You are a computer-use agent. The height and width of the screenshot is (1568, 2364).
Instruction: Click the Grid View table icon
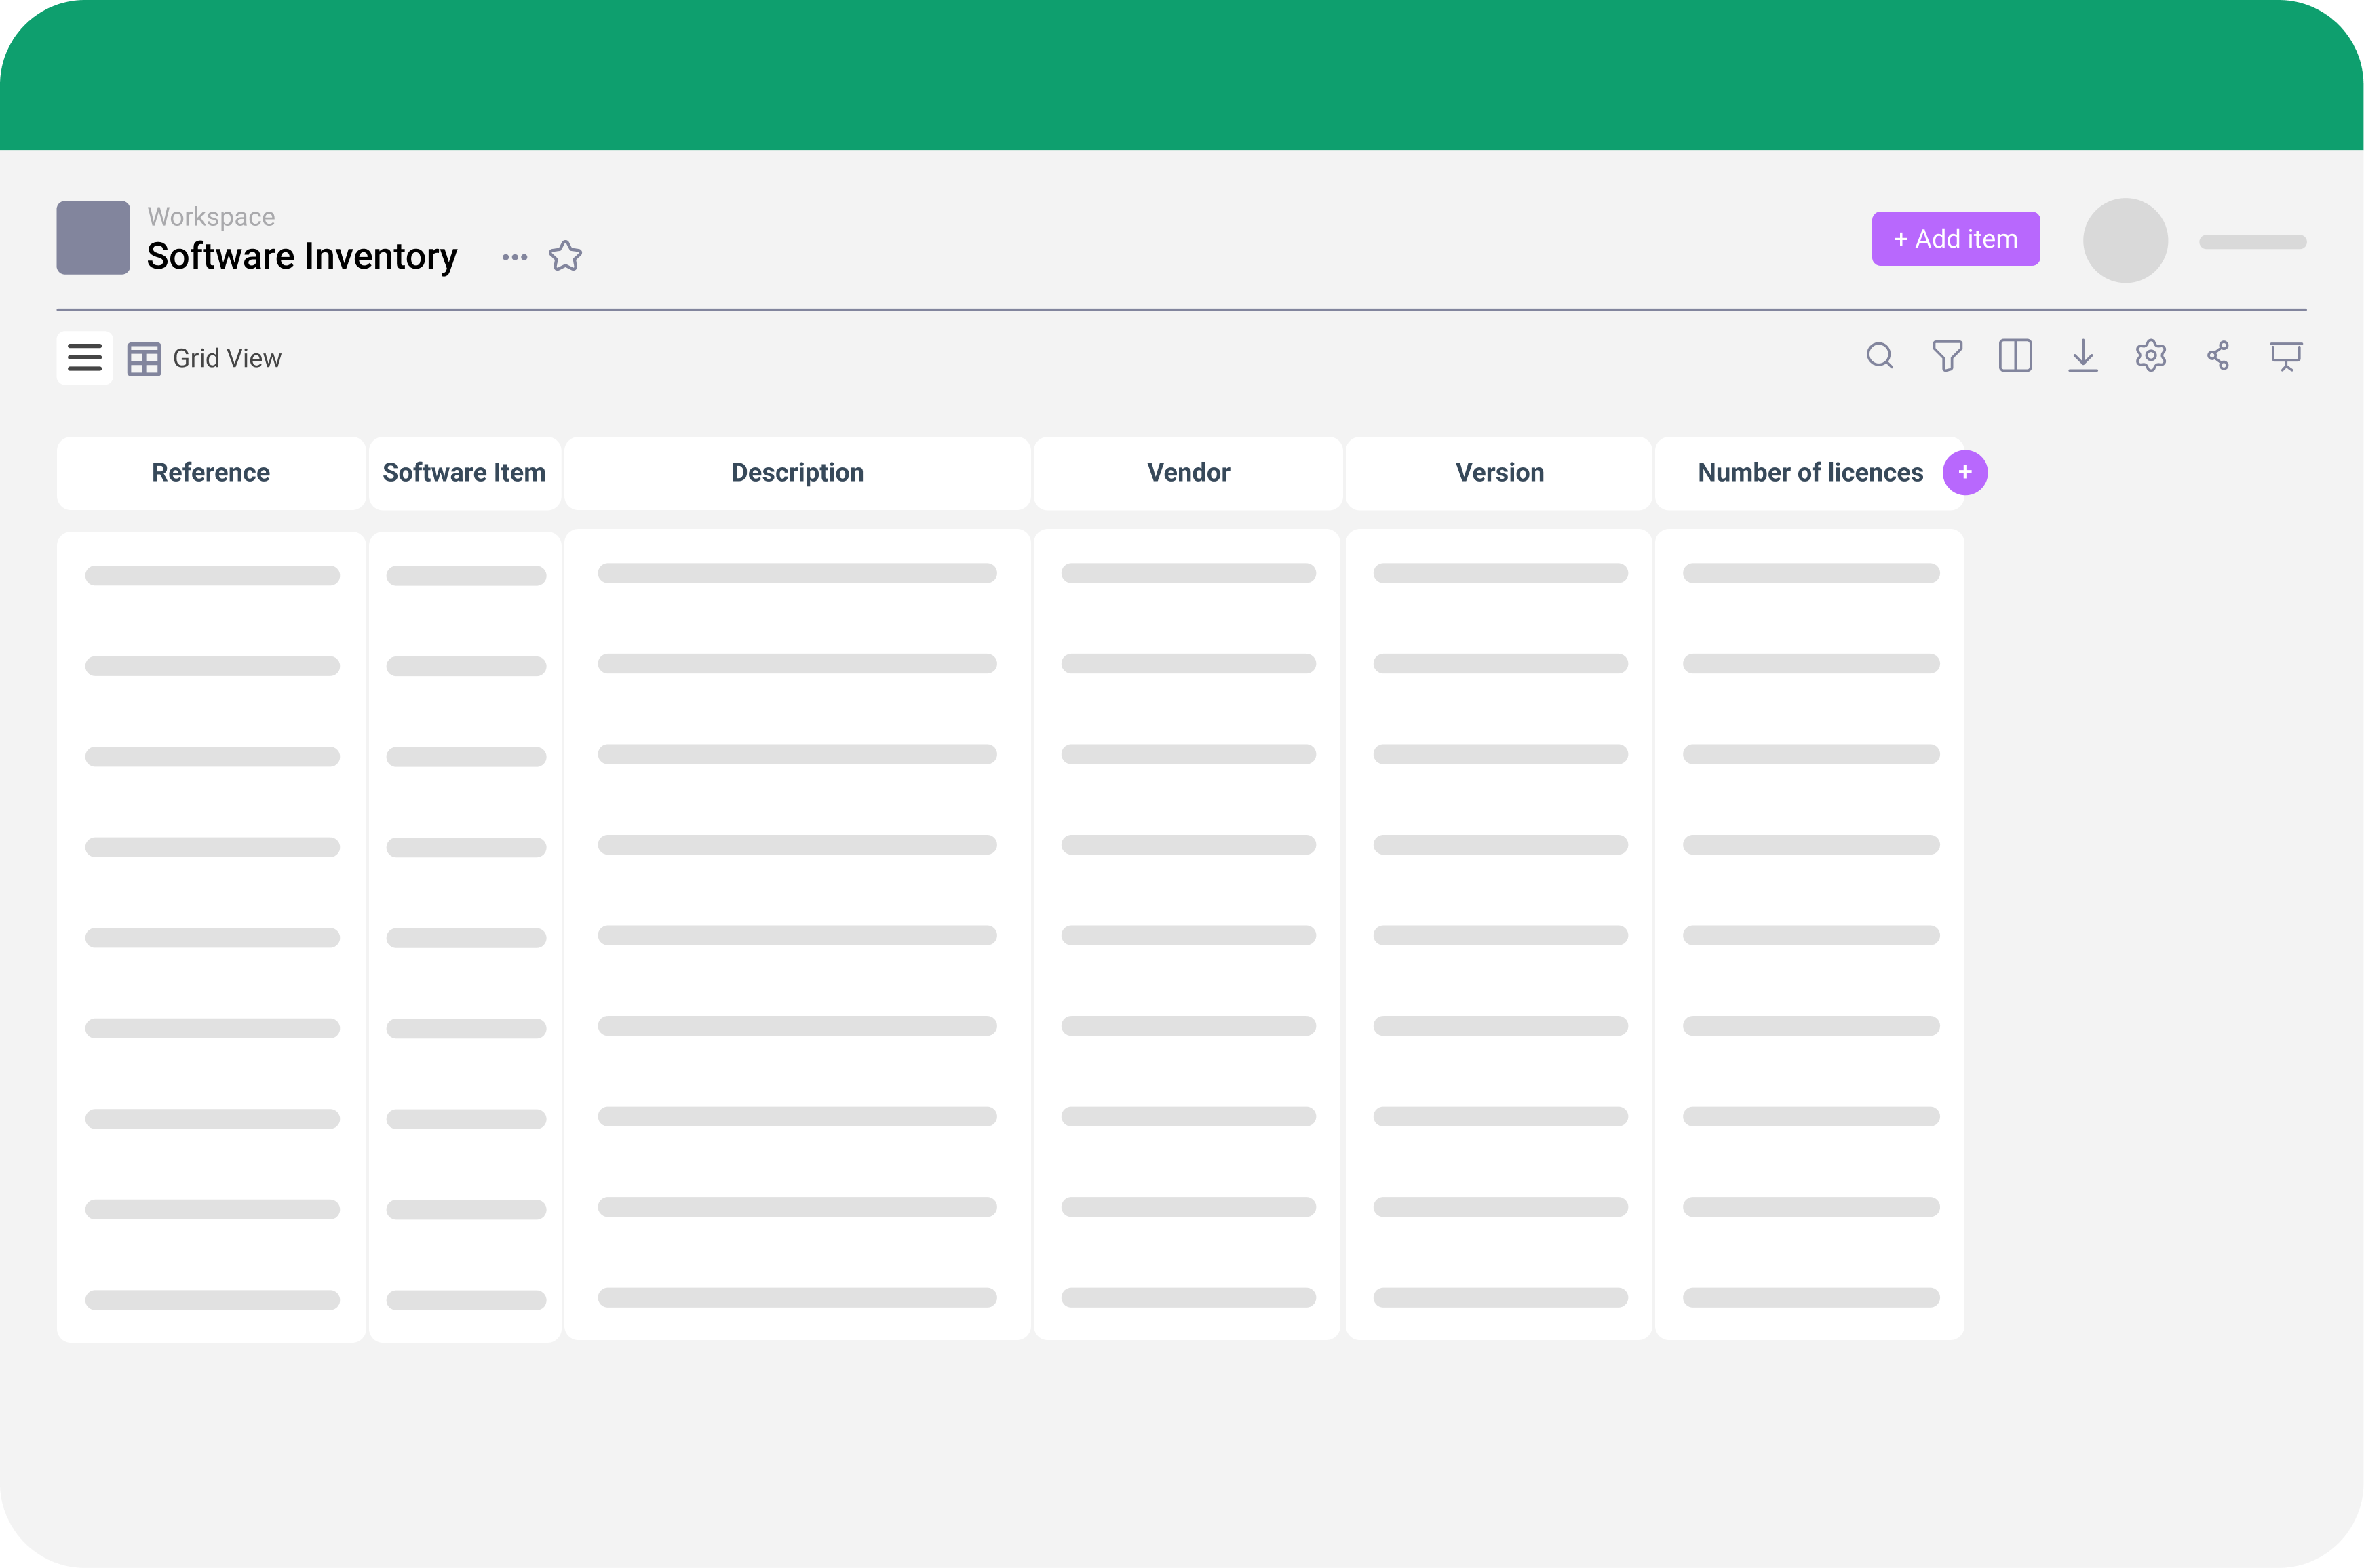pos(144,359)
